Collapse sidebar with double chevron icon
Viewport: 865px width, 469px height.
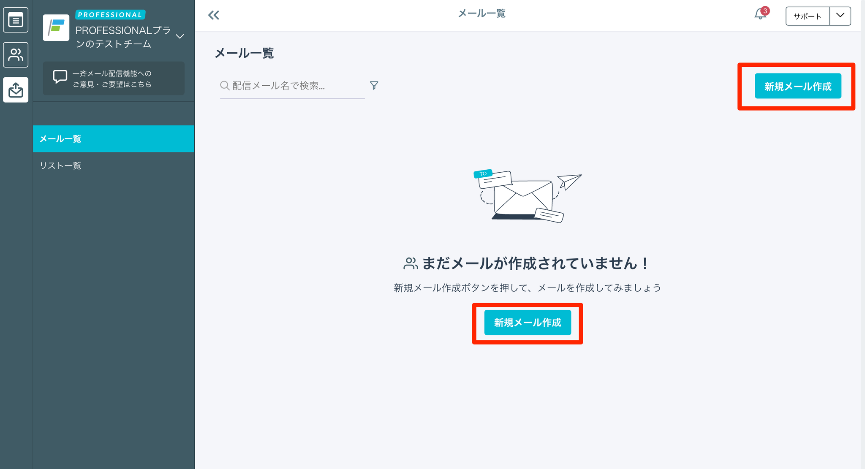pos(214,16)
